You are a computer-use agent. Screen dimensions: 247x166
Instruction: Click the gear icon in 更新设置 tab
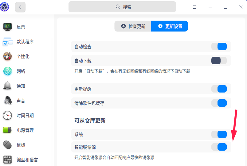160,26
